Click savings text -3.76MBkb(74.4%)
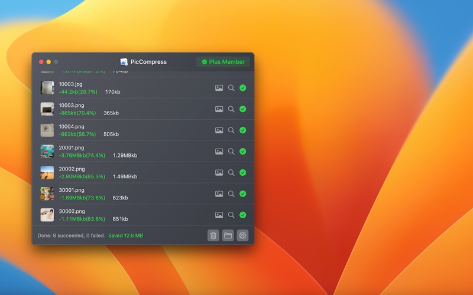The height and width of the screenshot is (295, 473). tap(82, 155)
